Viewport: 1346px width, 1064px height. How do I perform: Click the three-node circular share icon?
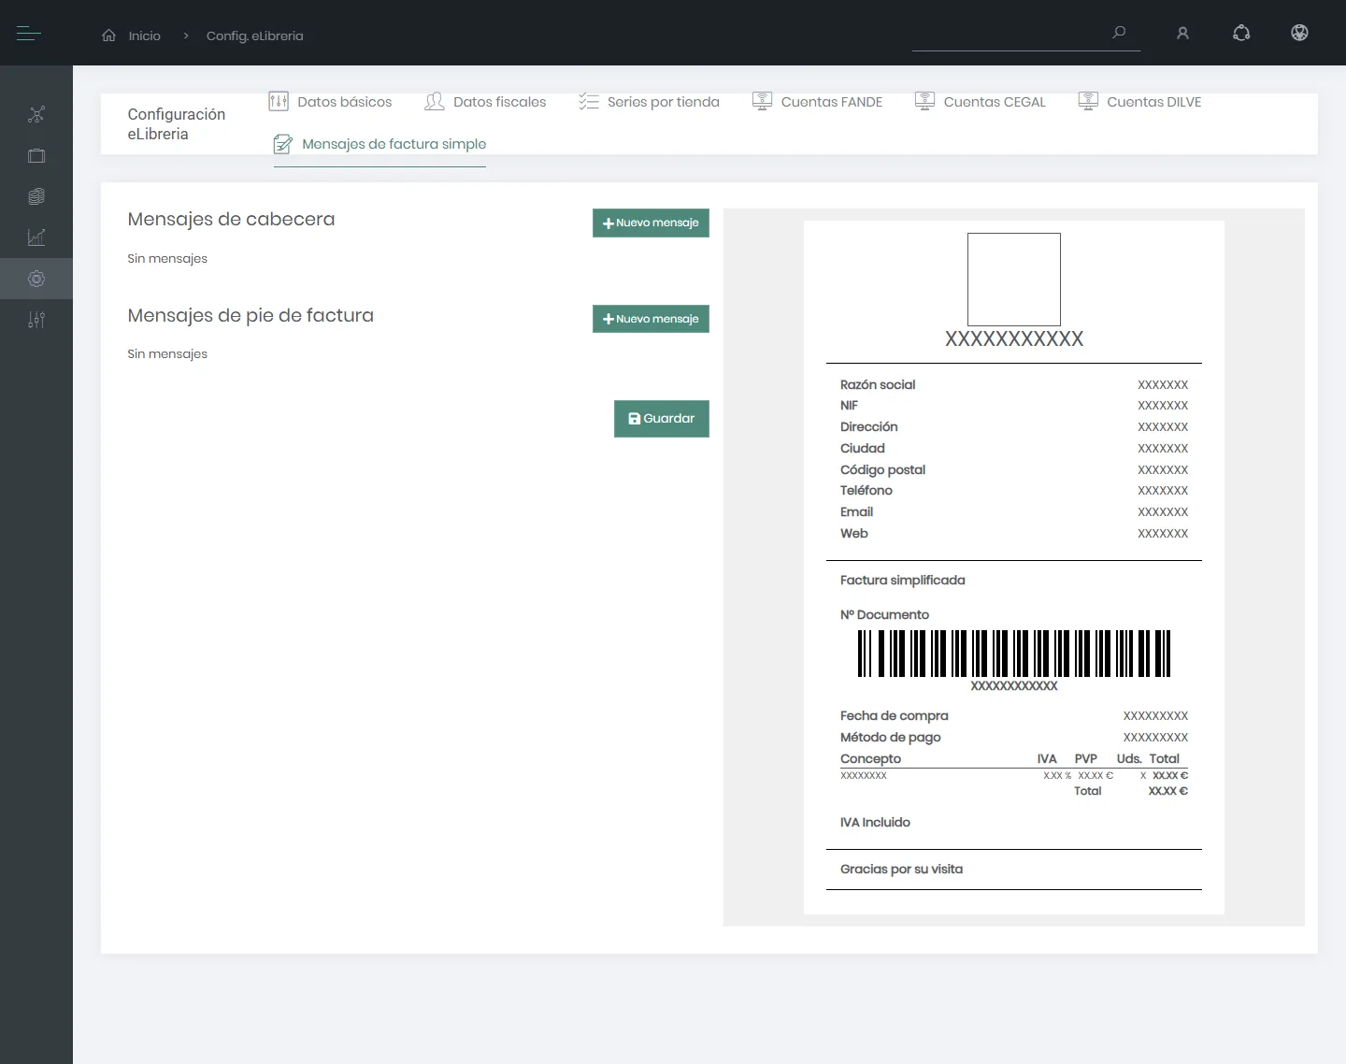tap(1241, 33)
